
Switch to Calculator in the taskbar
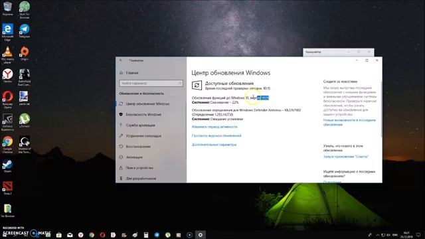click(x=146, y=234)
